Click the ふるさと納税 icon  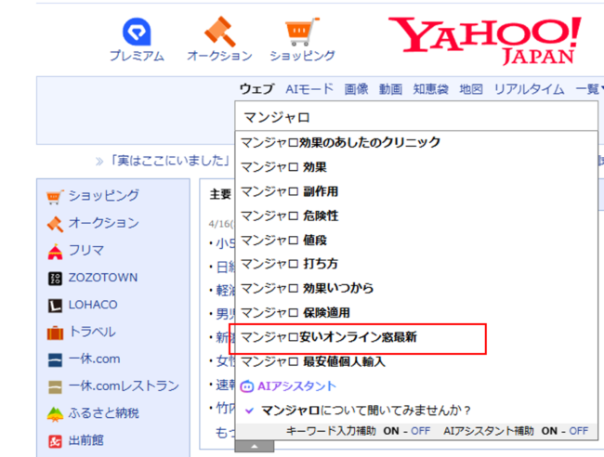click(x=55, y=414)
